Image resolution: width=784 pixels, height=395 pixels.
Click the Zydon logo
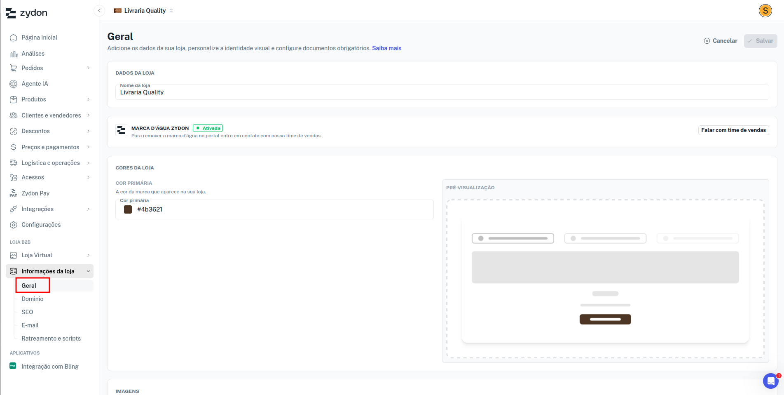point(26,13)
